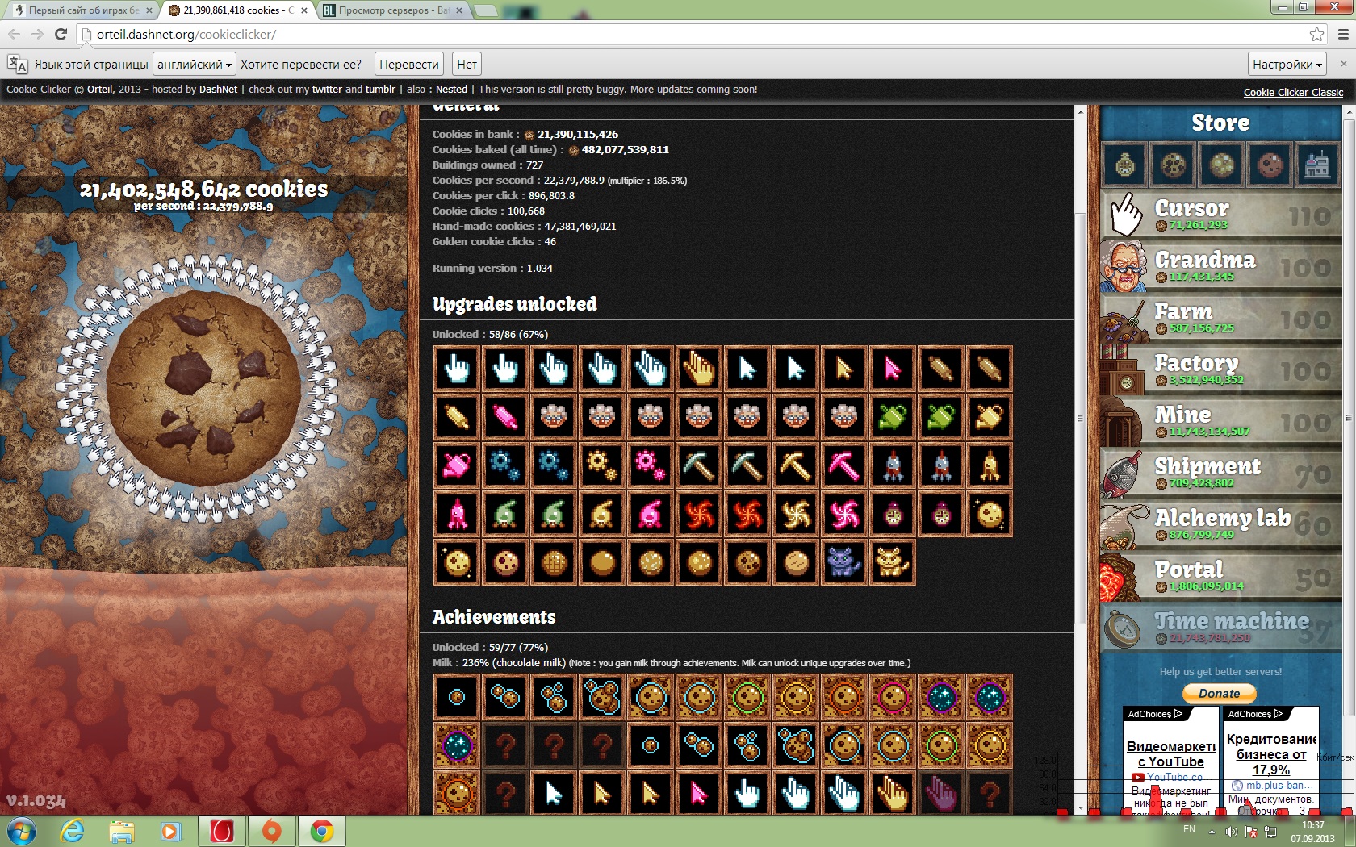
Task: Buy a Farm building
Action: [x=1220, y=318]
